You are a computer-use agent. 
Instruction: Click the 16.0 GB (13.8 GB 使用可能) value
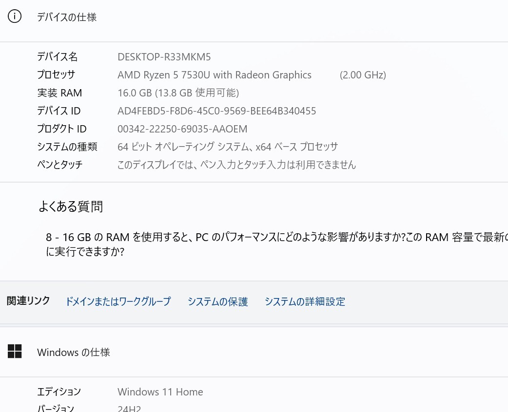tap(178, 93)
